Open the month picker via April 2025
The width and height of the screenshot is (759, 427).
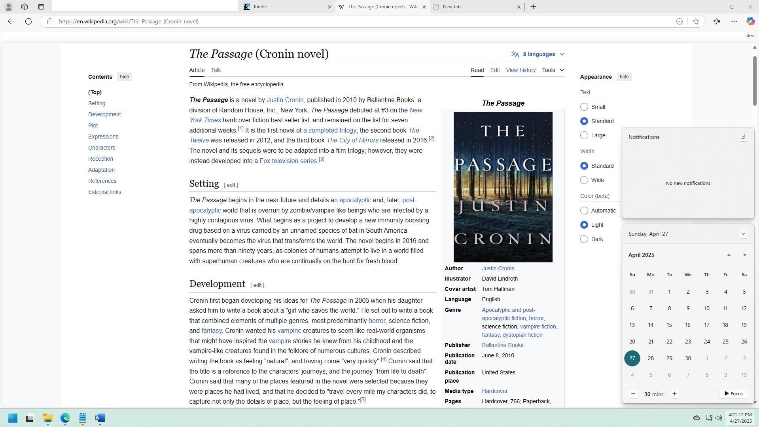point(641,255)
